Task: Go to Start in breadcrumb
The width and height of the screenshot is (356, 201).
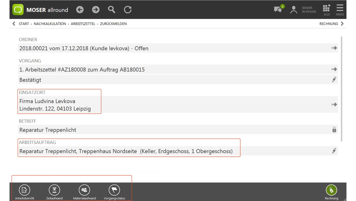Action: (24, 24)
